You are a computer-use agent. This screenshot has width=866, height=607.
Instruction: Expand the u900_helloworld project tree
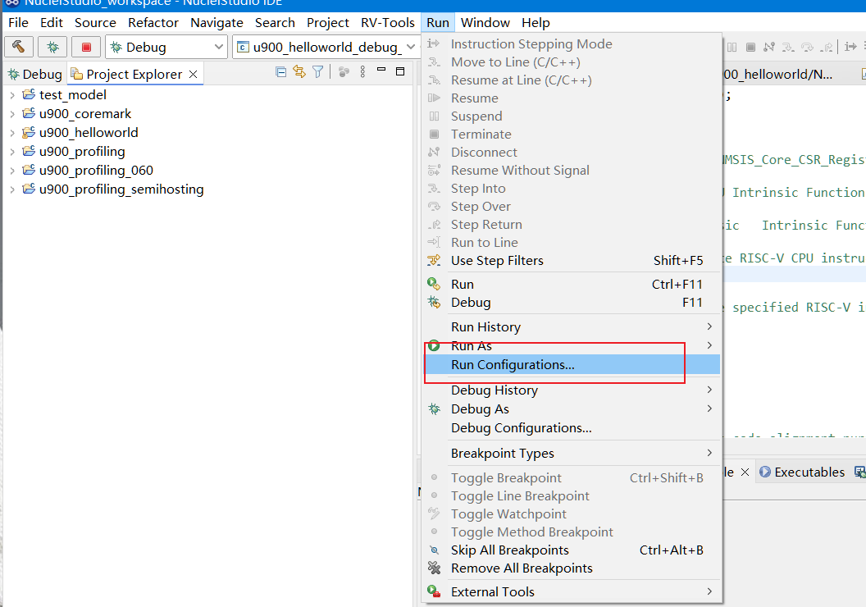[x=12, y=133]
